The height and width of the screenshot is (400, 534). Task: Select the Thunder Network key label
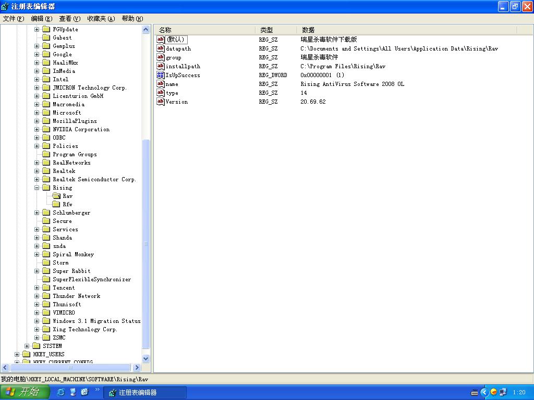click(x=77, y=296)
